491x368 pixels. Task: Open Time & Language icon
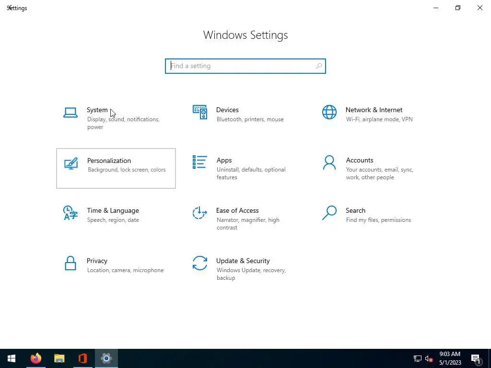70,213
